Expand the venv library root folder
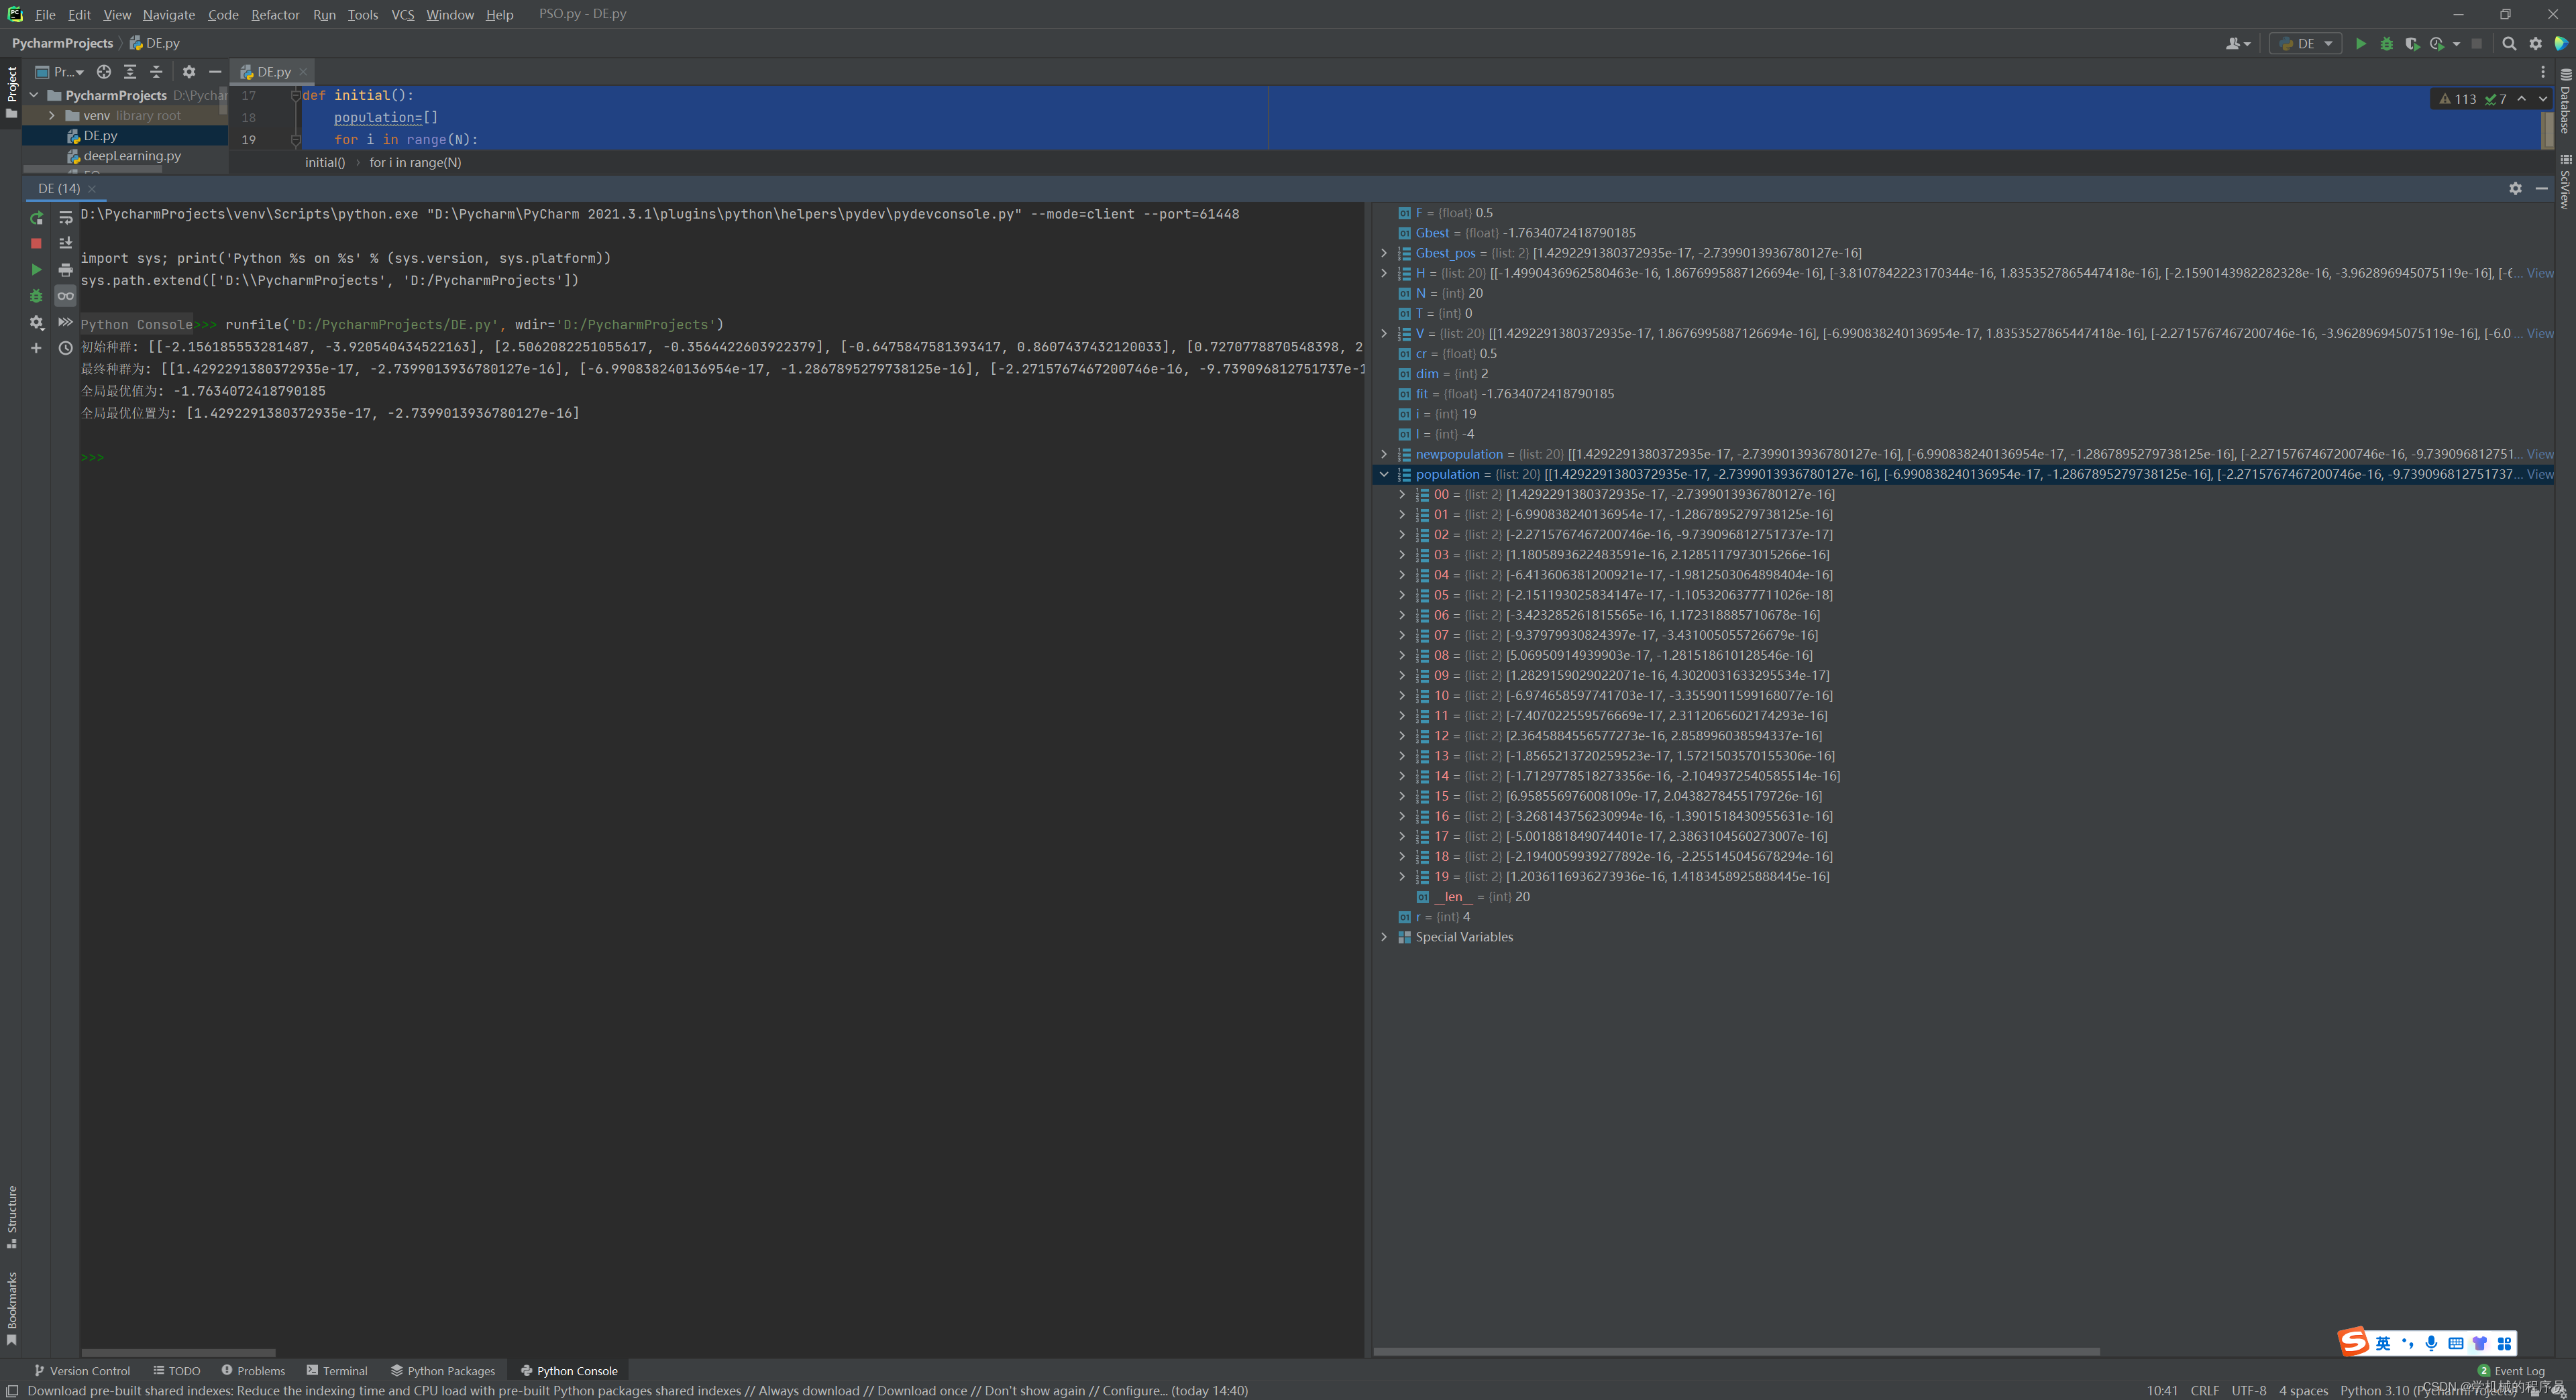Viewport: 2576px width, 1400px height. (x=52, y=116)
